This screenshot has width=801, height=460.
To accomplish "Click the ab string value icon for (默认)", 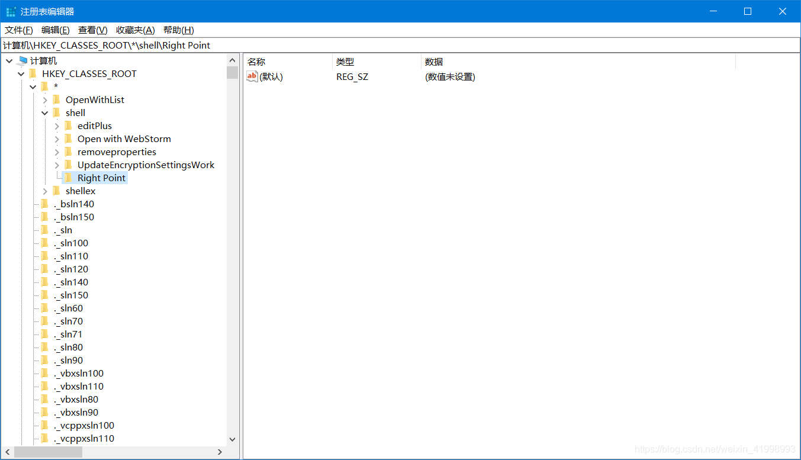I will pos(252,76).
